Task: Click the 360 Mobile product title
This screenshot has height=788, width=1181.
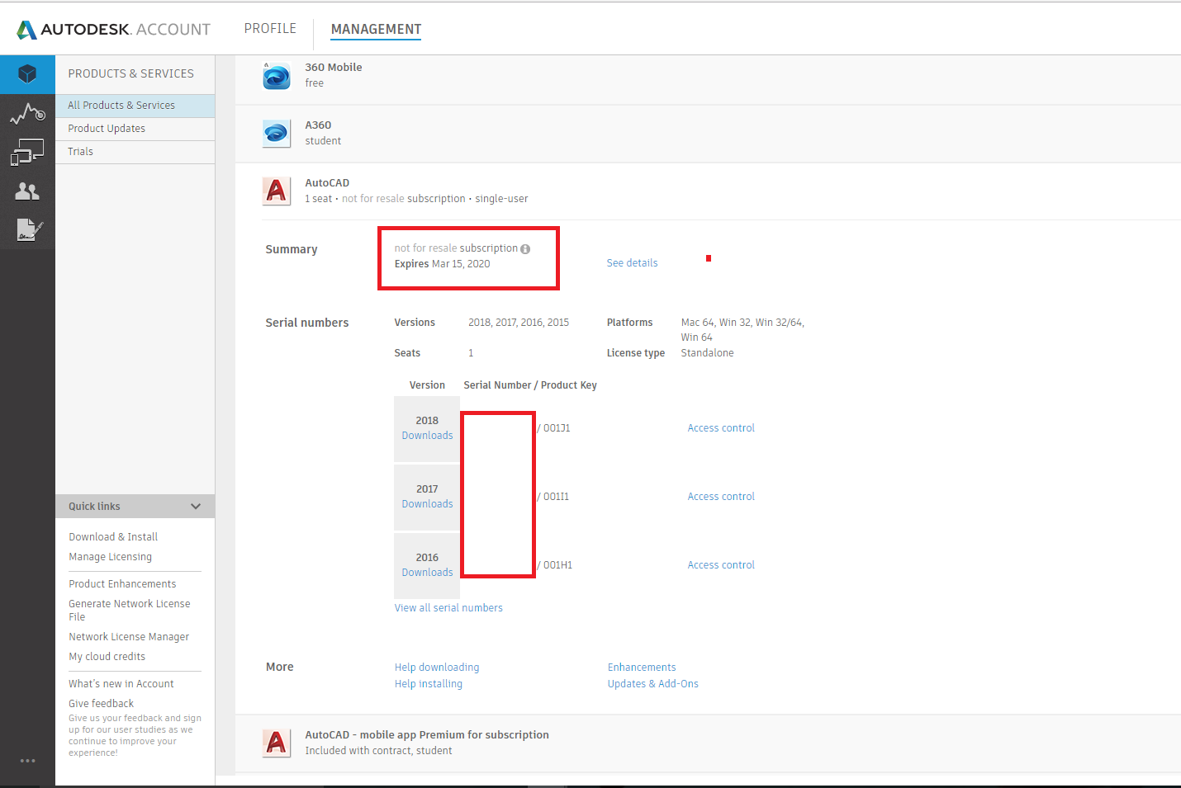Action: coord(334,68)
